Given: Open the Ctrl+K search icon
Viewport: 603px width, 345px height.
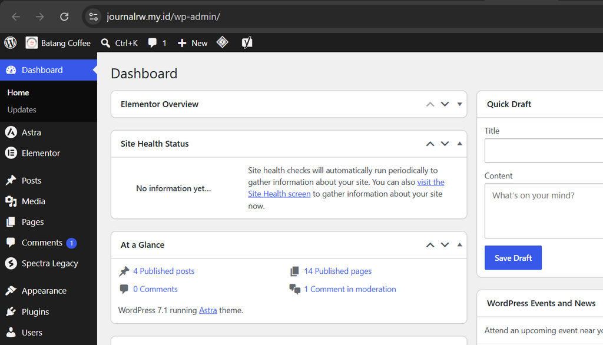Looking at the screenshot, I should coord(105,43).
